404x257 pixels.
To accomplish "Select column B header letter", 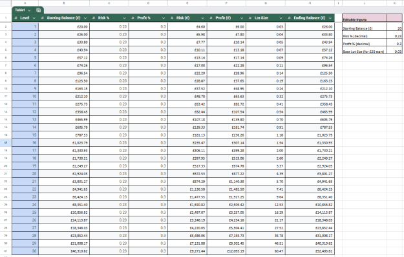I will (64, 3).
